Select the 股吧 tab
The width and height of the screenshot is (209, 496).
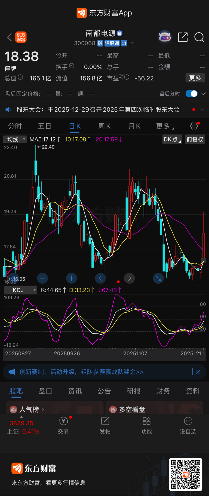16,391
